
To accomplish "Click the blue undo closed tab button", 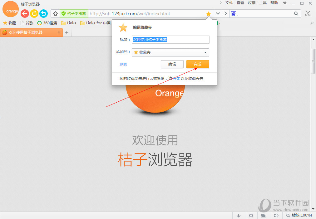I will pos(43,13).
